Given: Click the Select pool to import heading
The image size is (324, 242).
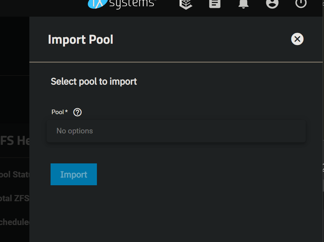Looking at the screenshot, I should pos(94,82).
